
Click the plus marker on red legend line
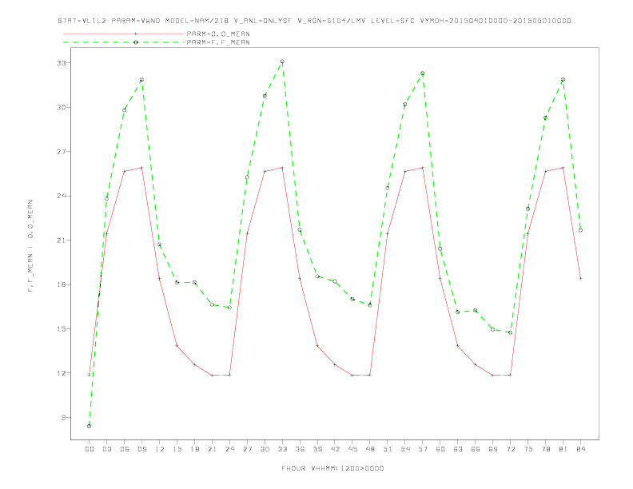pyautogui.click(x=136, y=34)
